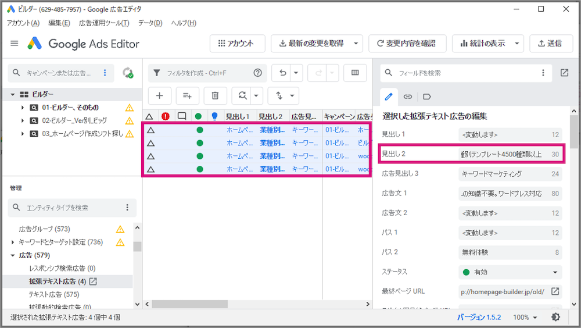Select テキスト広告 (575) in the list
The image size is (581, 328).
(x=54, y=295)
